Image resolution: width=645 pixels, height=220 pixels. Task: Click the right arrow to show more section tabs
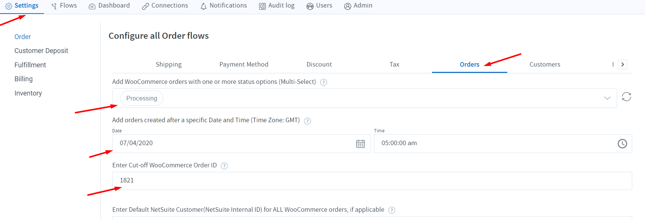click(x=623, y=64)
